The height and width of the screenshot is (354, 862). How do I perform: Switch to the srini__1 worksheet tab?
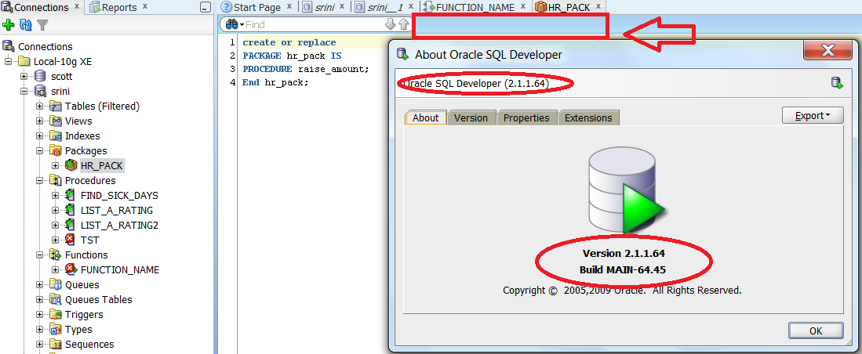384,7
